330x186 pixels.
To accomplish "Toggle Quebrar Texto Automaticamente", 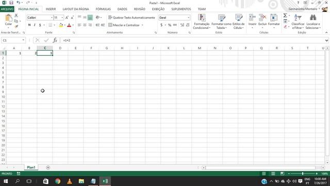I will tap(131, 18).
